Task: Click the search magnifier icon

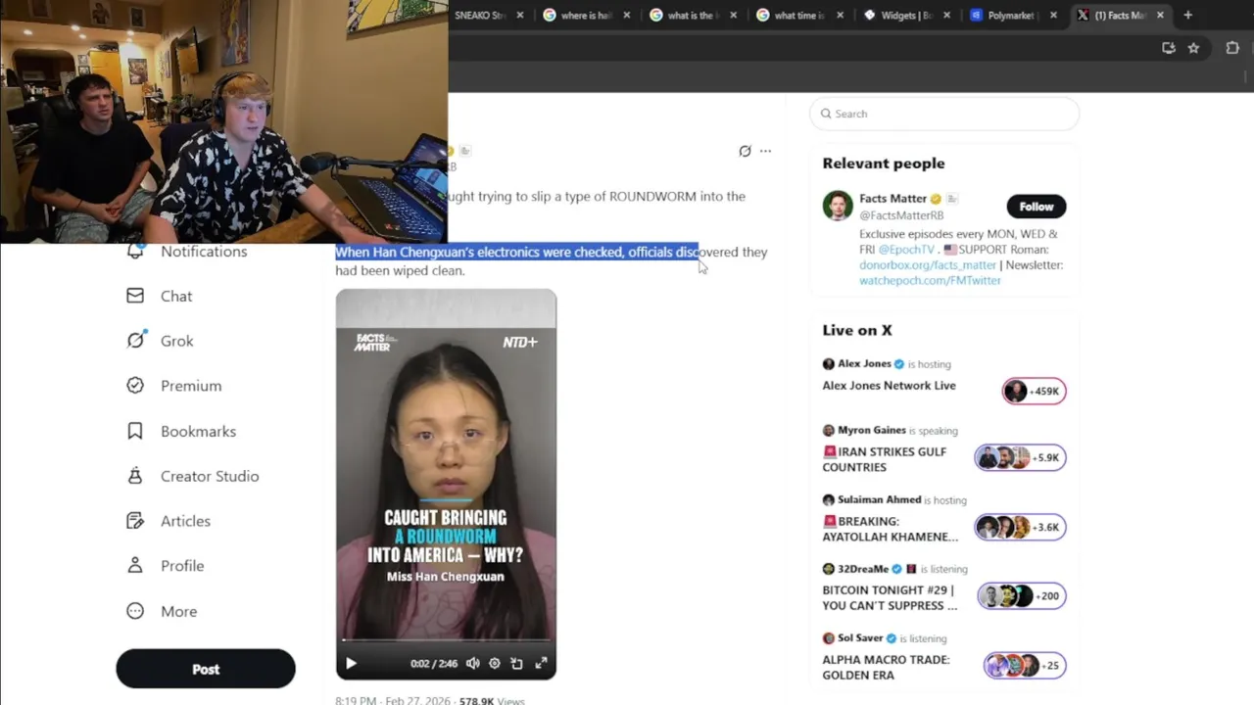Action: [x=826, y=114]
